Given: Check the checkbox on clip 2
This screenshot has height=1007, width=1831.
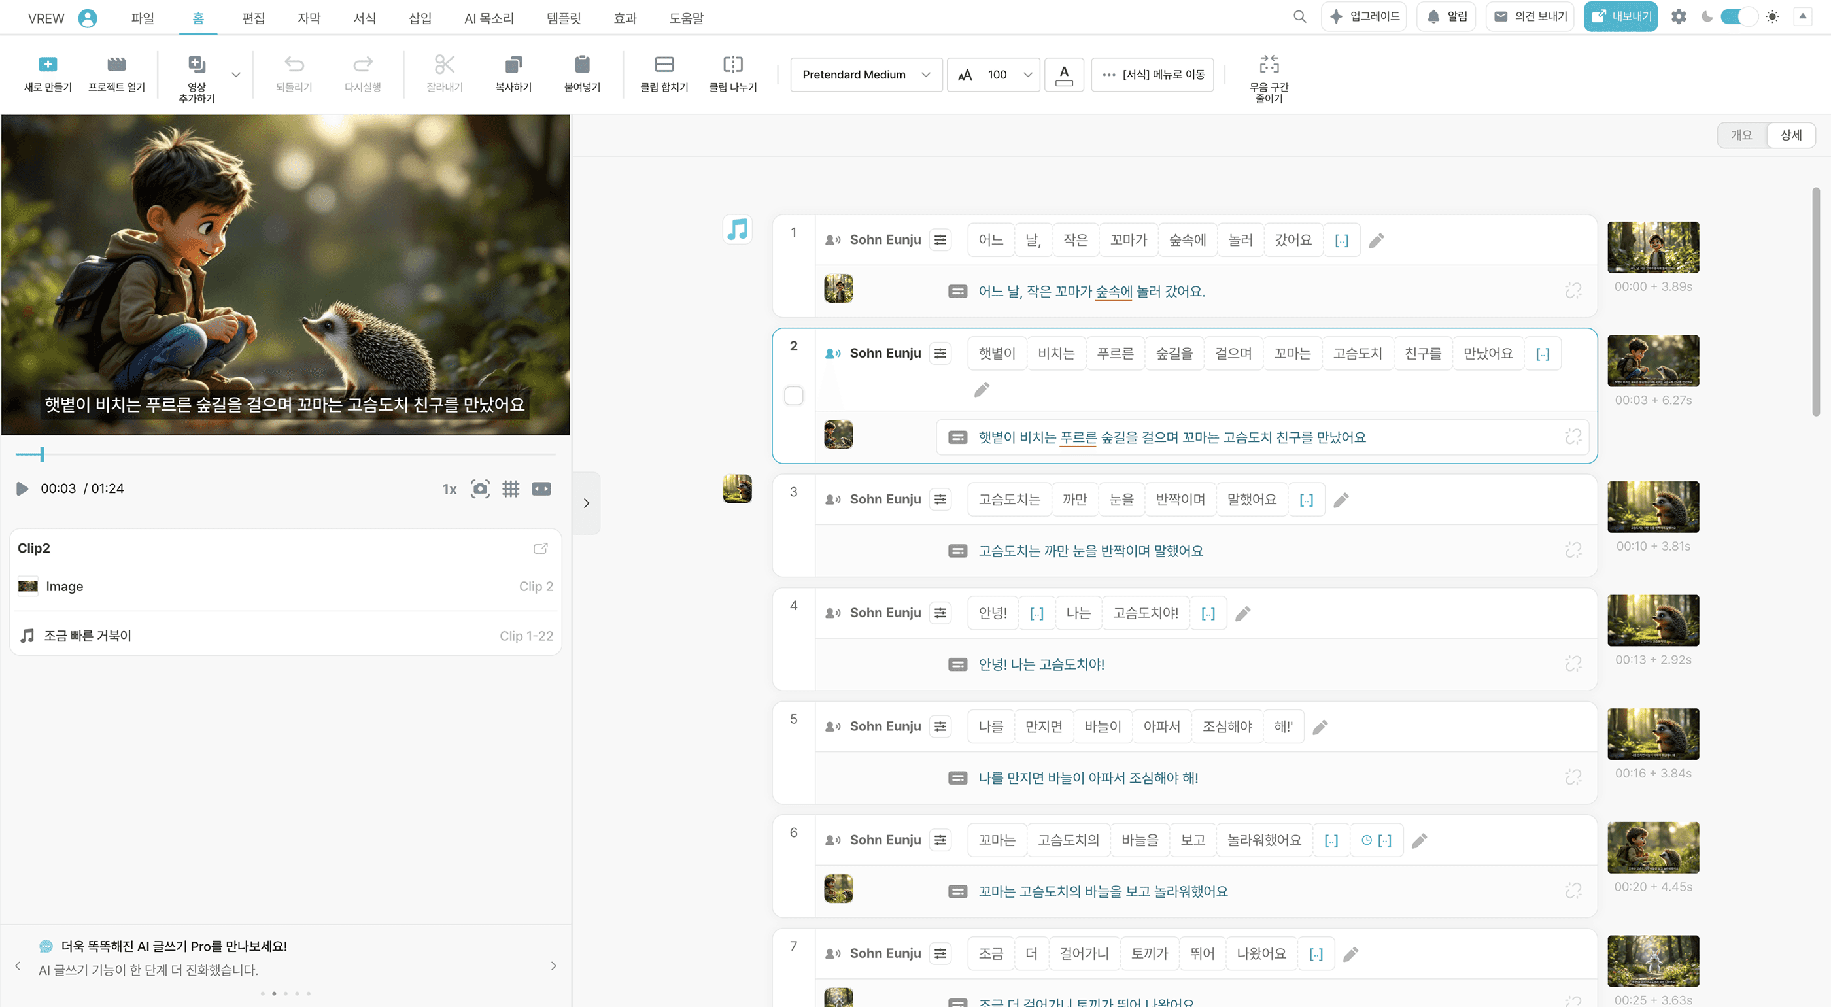Looking at the screenshot, I should coord(793,396).
